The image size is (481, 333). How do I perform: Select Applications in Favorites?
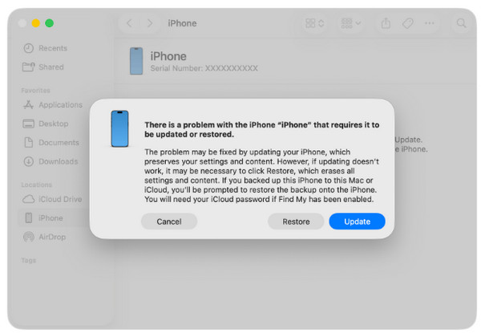[x=53, y=105]
